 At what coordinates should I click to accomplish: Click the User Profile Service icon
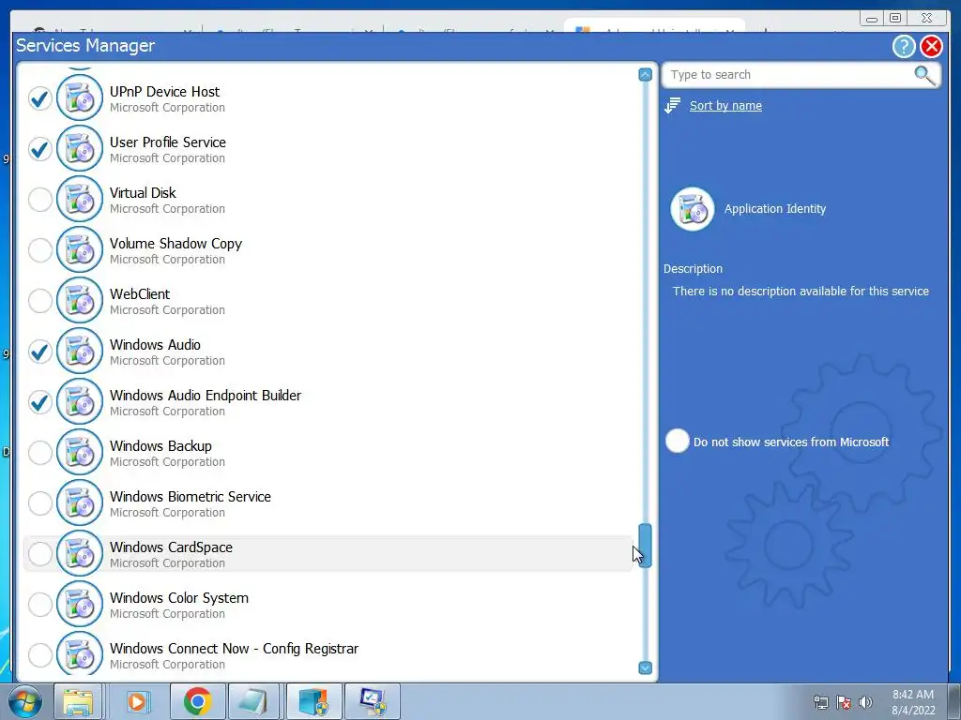click(x=80, y=148)
